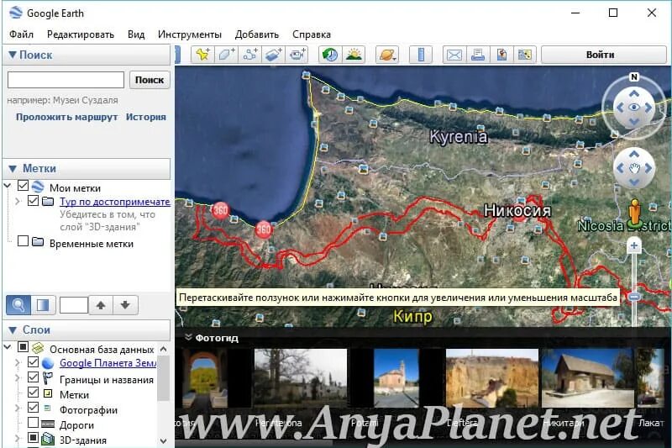Screen dimensions: 672x448
Task: Click the move down arrow button
Action: [x=125, y=305]
